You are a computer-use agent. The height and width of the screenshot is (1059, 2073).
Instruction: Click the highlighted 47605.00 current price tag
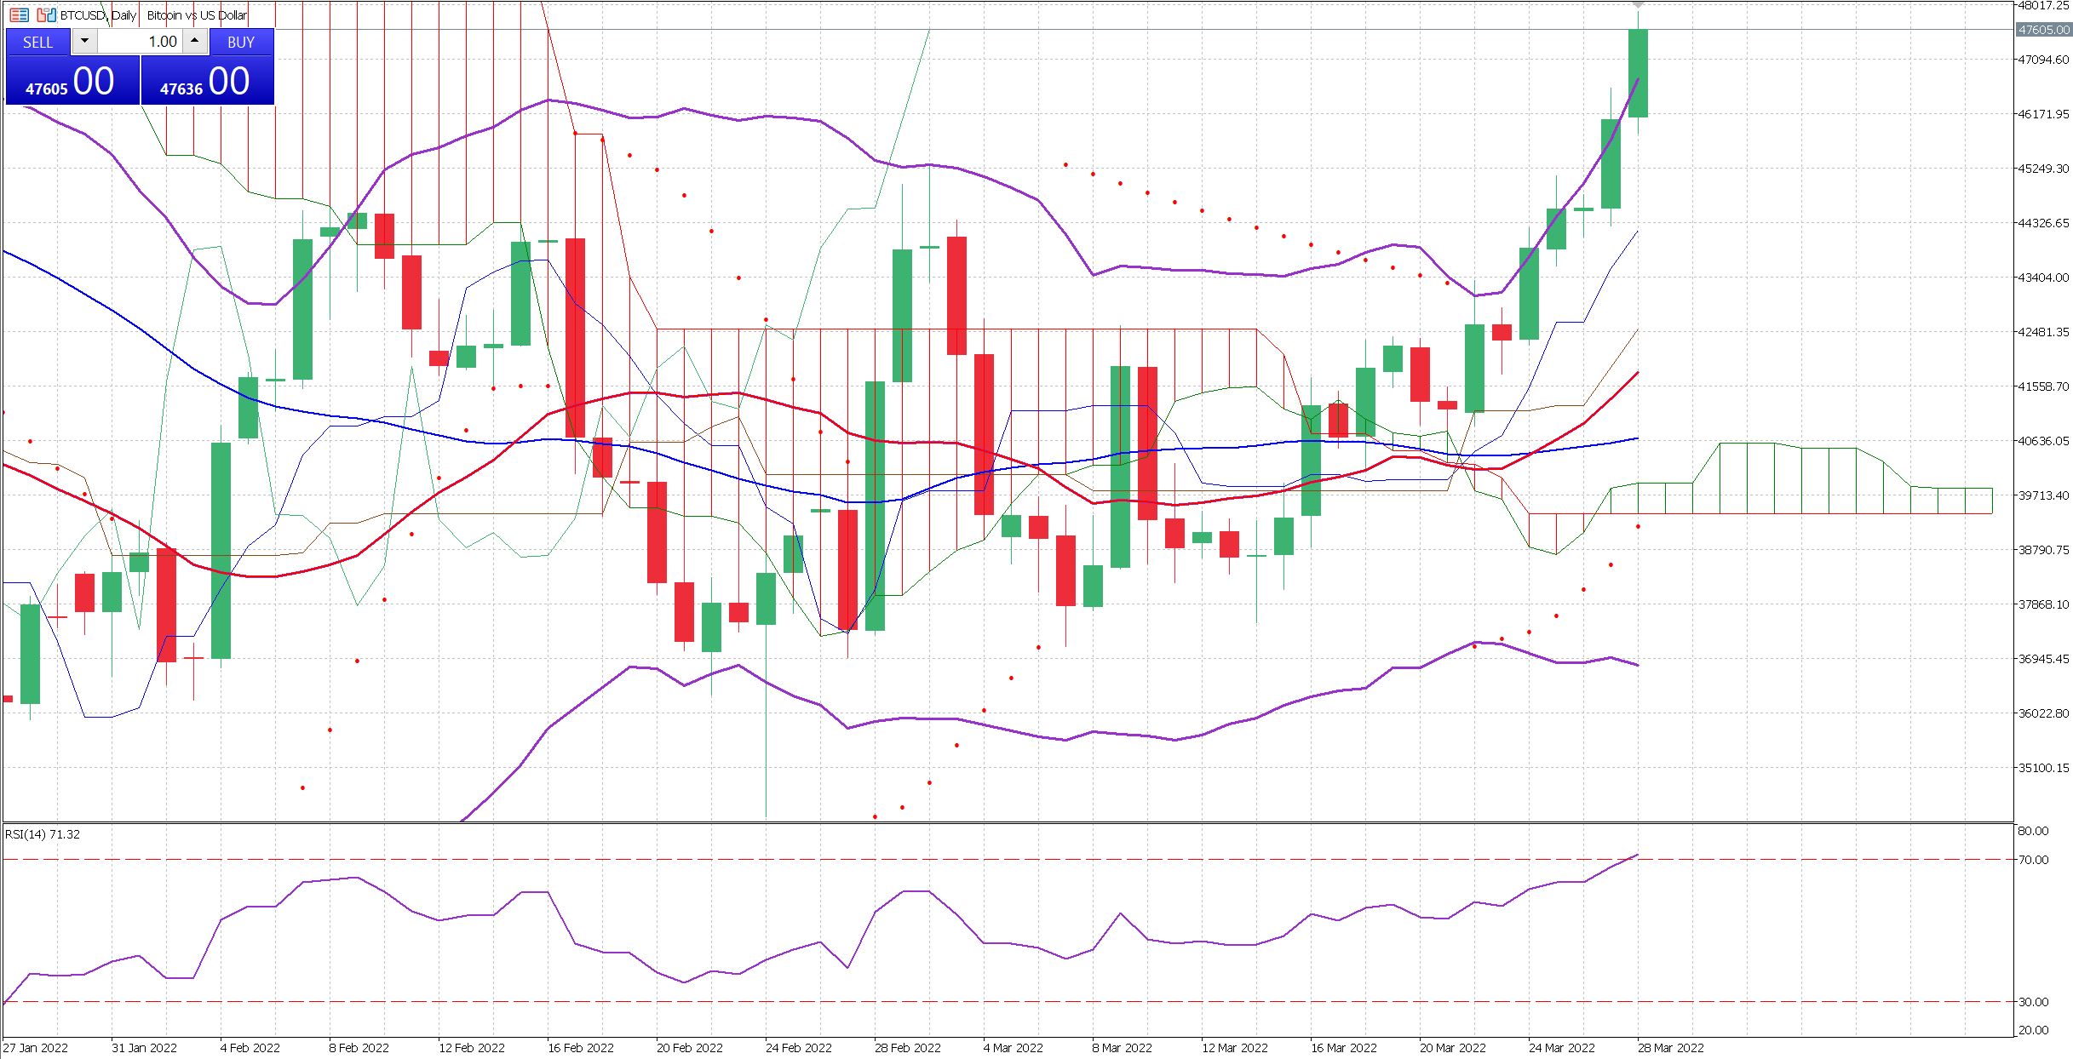2043,30
